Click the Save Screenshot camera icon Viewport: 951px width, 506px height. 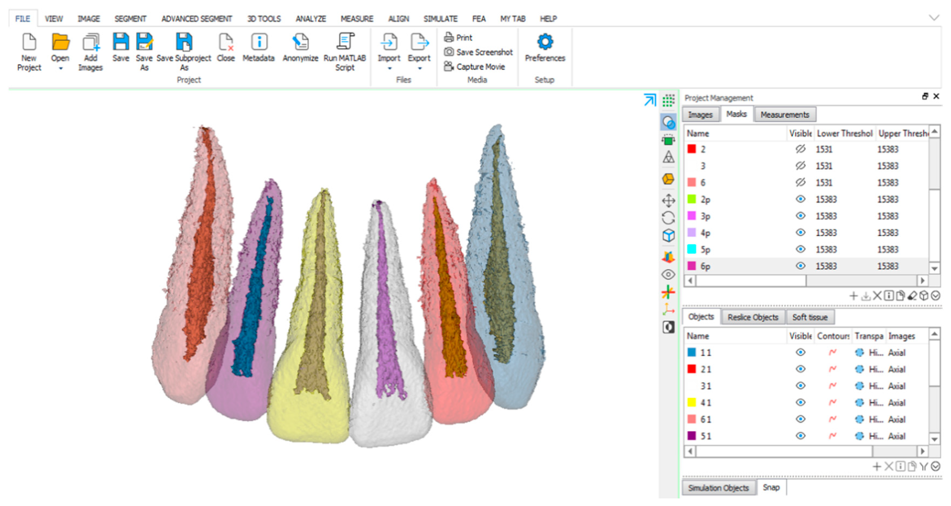449,52
